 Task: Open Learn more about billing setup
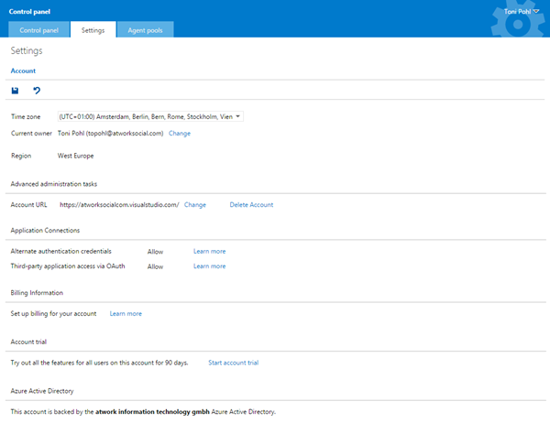pos(126,313)
